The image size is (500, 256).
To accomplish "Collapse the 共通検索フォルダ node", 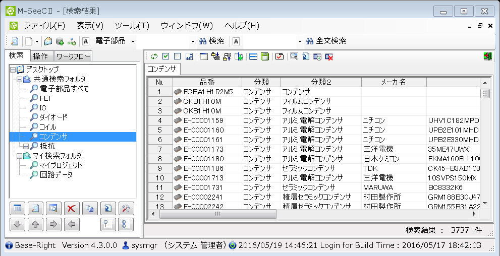I will pyautogui.click(x=19, y=79).
